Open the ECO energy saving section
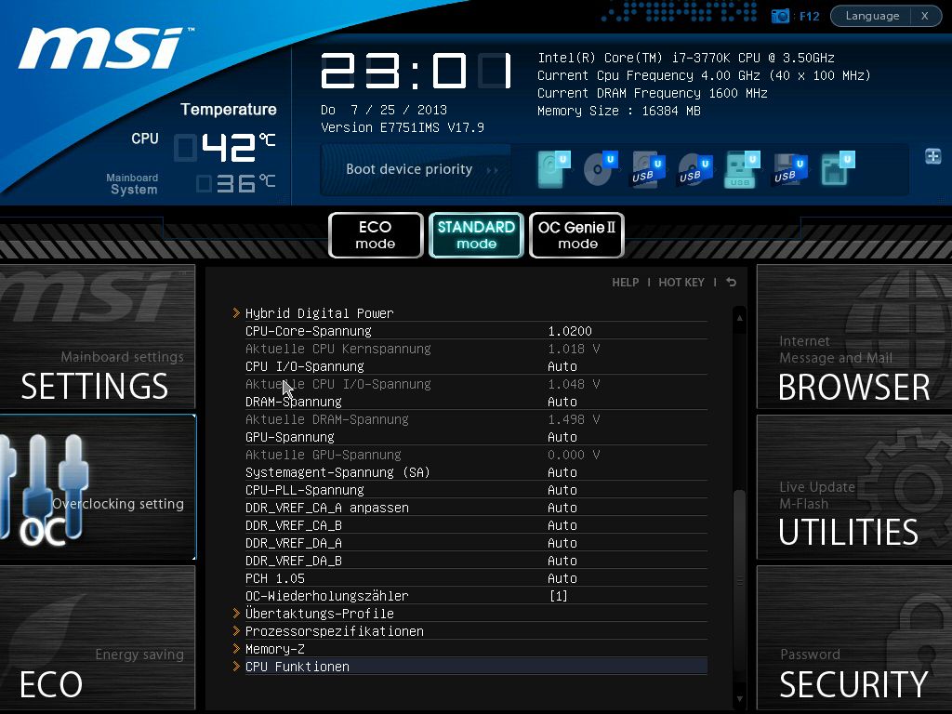The width and height of the screenshot is (952, 714). (x=98, y=638)
